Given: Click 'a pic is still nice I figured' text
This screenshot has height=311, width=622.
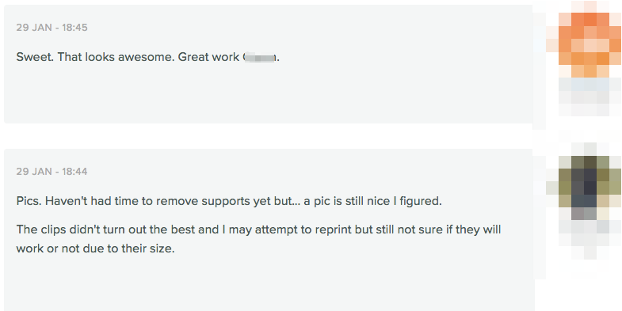Looking at the screenshot, I should [x=373, y=201].
